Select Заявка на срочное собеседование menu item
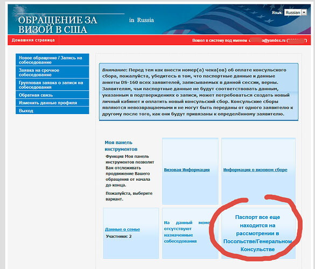315x269 pixels. coord(52,72)
